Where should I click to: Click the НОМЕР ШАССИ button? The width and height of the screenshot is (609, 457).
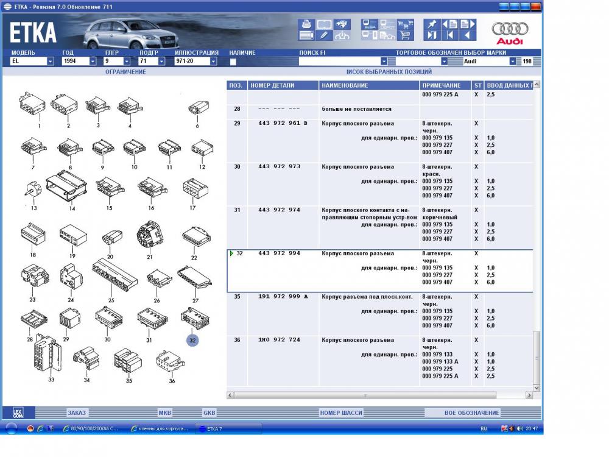pyautogui.click(x=341, y=413)
